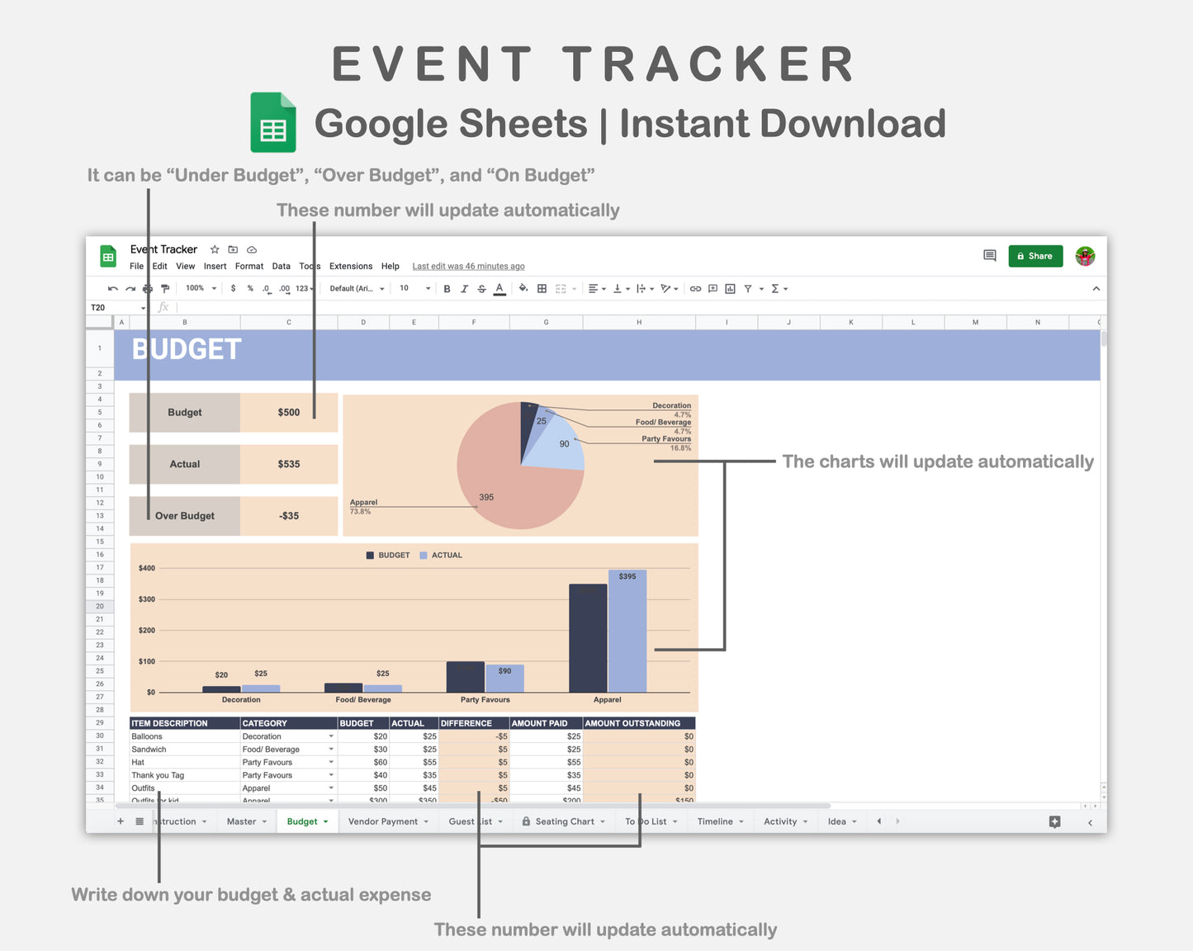Open the Decoration category dropdown for Balloons

click(329, 736)
